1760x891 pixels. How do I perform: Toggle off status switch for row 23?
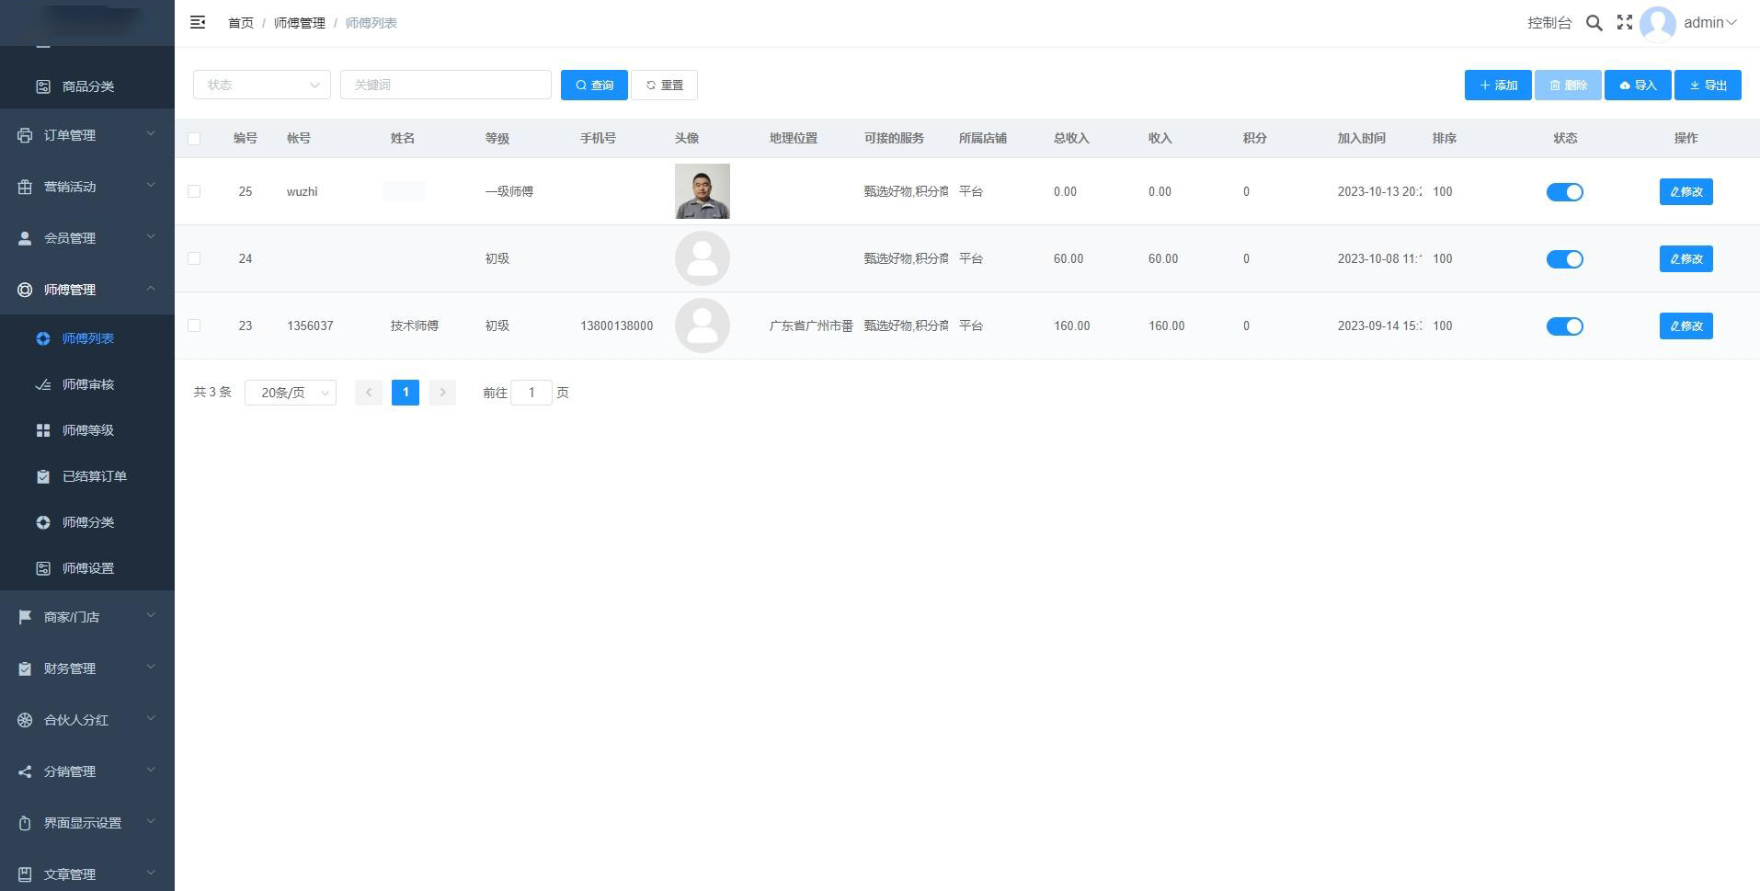click(x=1564, y=326)
